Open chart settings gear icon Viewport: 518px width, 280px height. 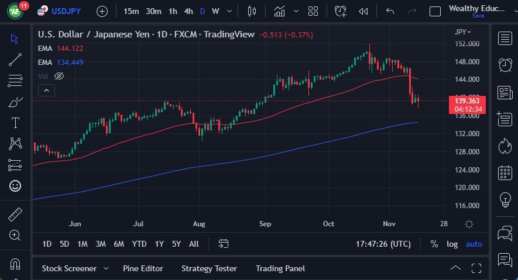point(469,224)
